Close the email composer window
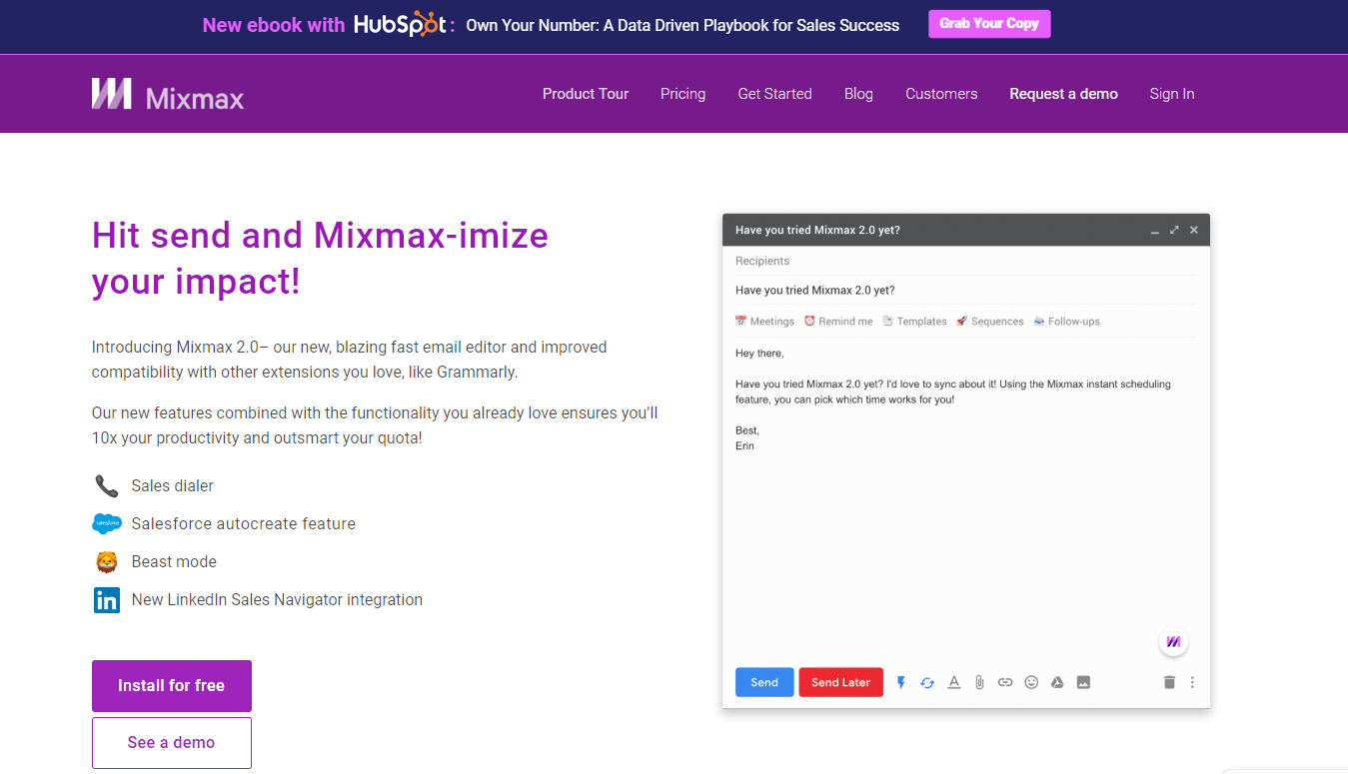1348x774 pixels. 1194,230
